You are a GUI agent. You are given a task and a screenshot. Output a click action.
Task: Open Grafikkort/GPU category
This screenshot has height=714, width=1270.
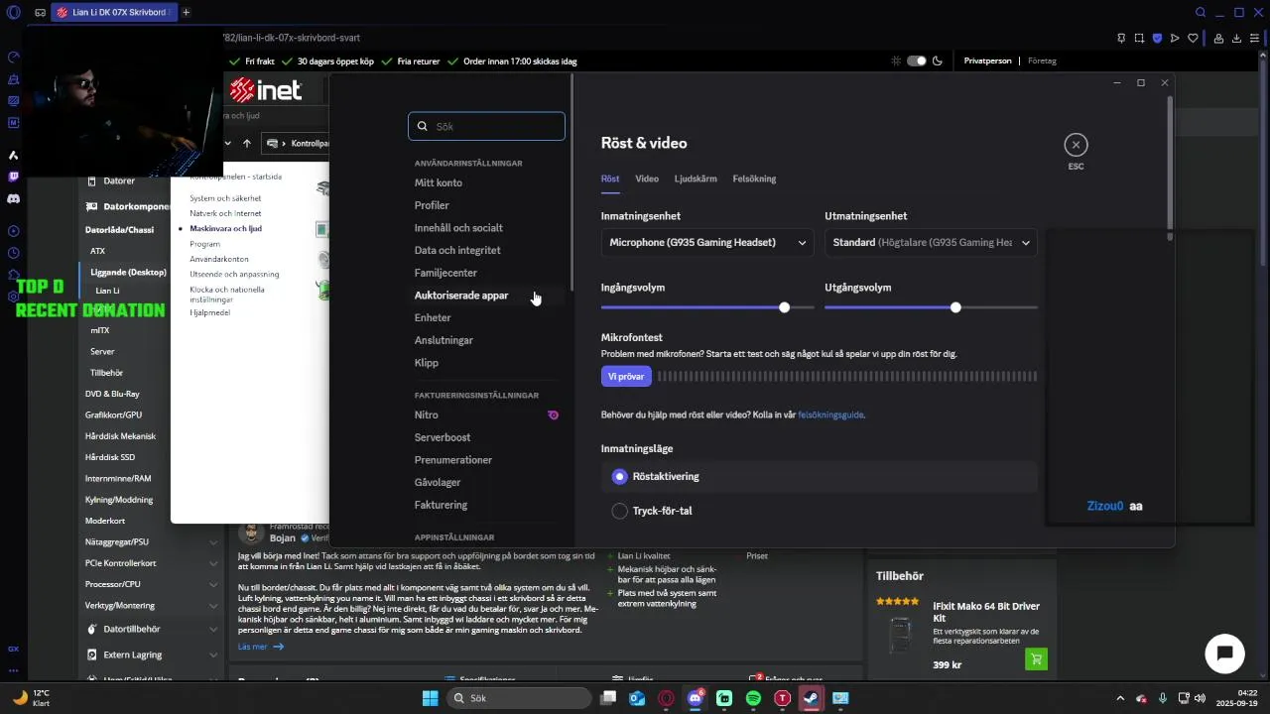point(113,415)
